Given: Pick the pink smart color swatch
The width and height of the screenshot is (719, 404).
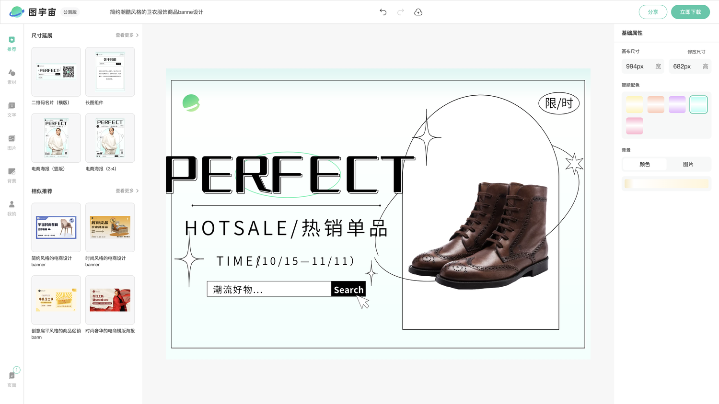Looking at the screenshot, I should coord(634,126).
